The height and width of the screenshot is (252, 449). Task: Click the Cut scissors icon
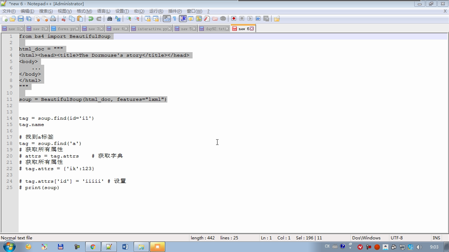[63, 19]
